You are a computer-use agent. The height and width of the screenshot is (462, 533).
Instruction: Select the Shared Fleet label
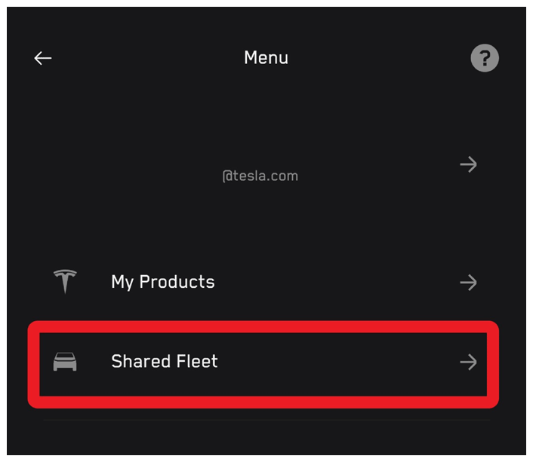(x=164, y=362)
